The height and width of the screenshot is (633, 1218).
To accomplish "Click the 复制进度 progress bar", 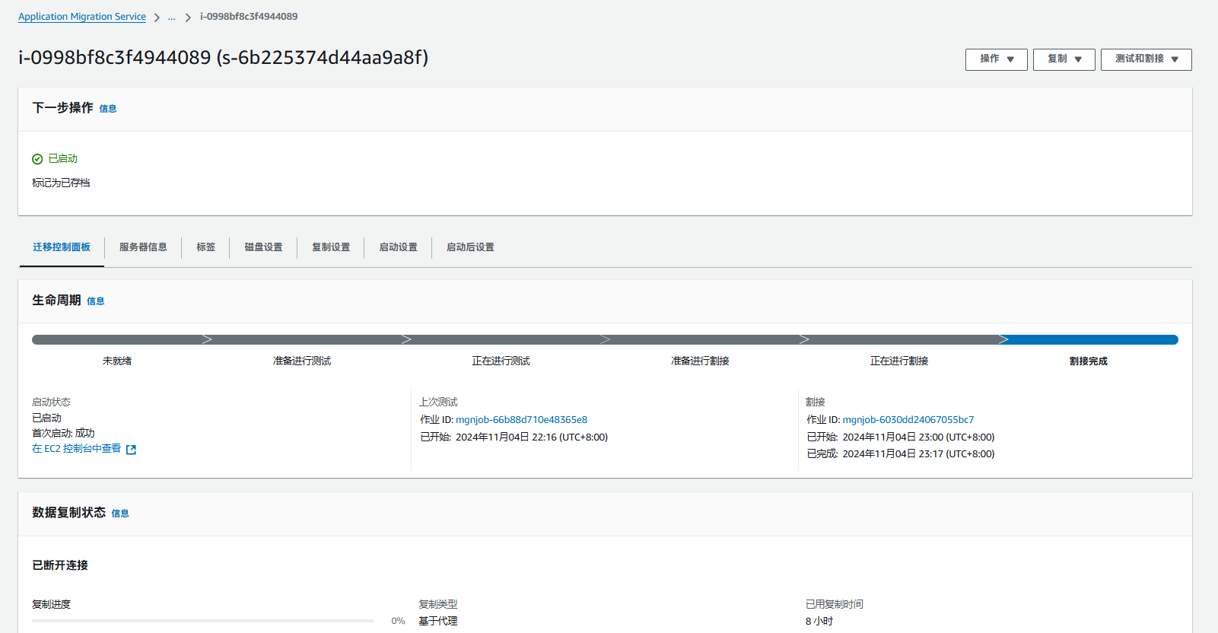I will (x=203, y=621).
